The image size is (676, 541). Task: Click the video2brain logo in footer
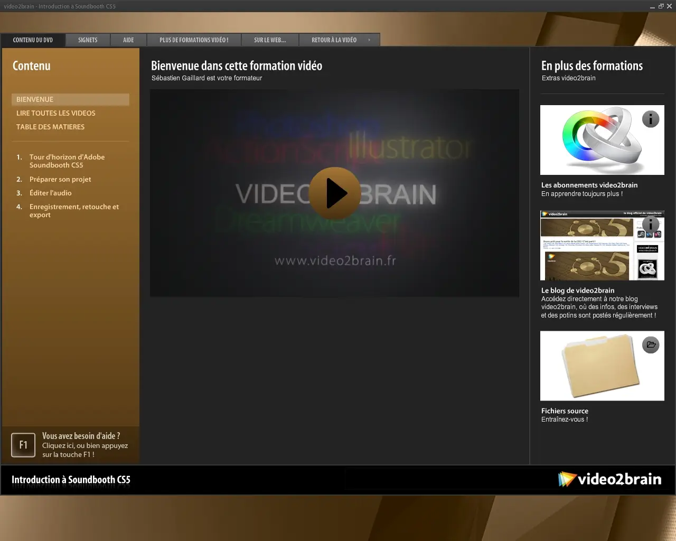coord(609,479)
